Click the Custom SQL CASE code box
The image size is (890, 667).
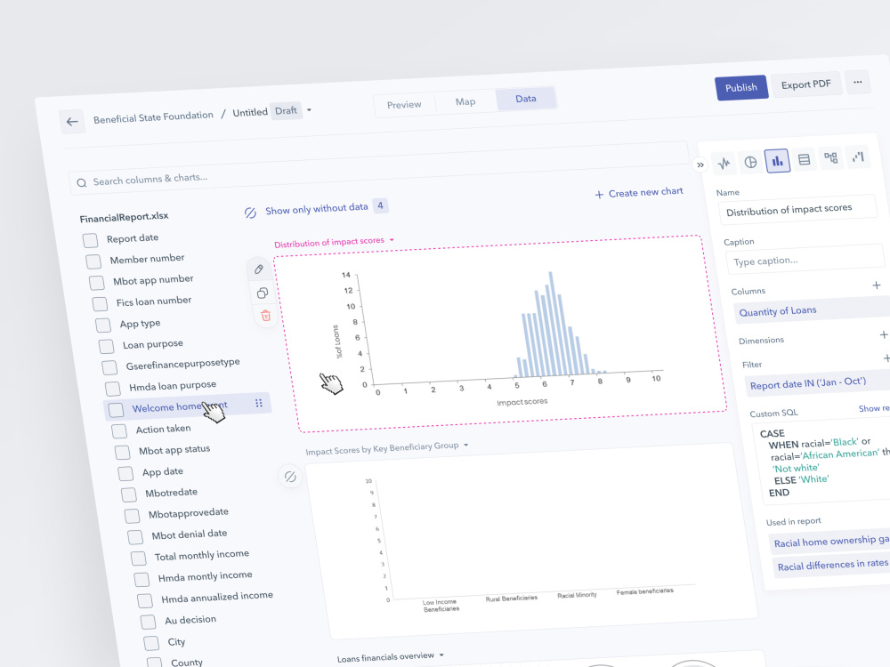[x=821, y=462]
